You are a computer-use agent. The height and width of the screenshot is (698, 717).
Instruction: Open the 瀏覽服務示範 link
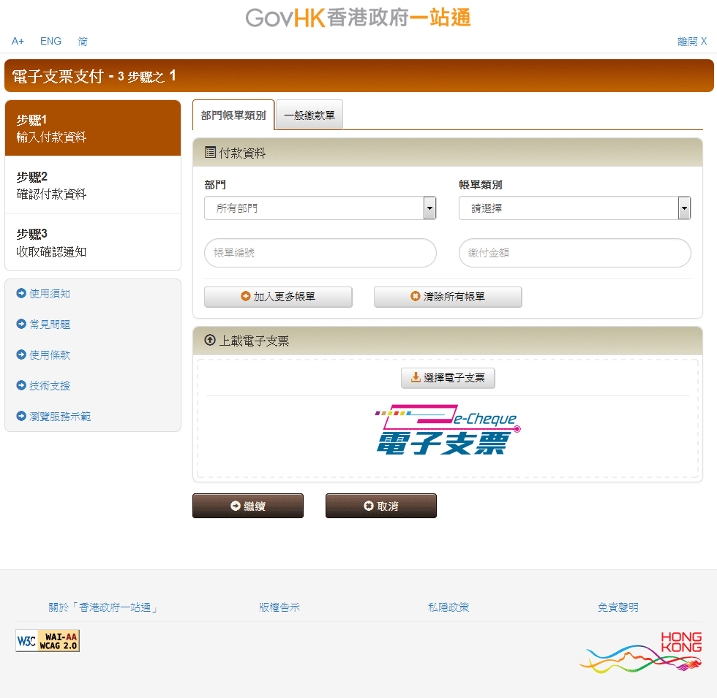click(x=60, y=416)
